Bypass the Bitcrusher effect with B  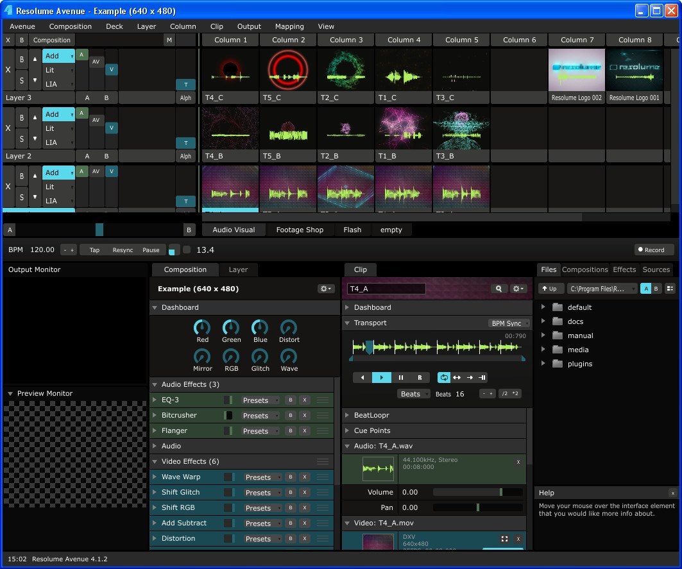[291, 416]
